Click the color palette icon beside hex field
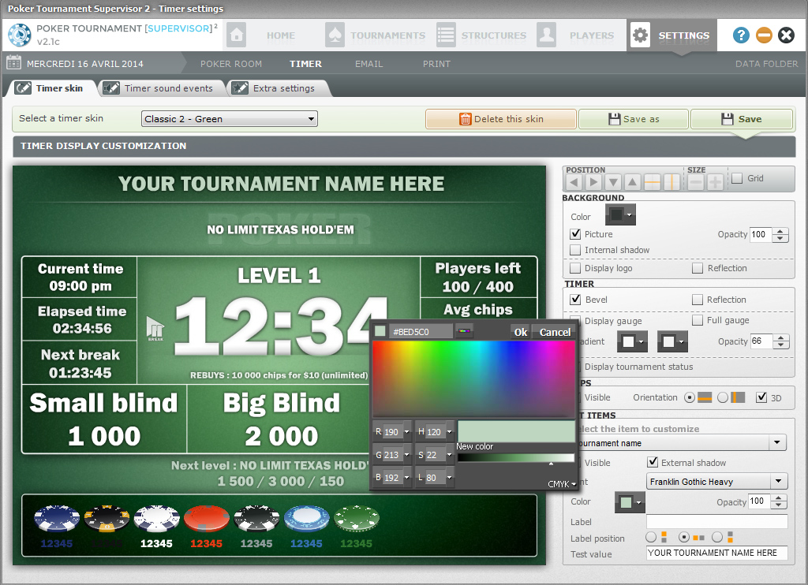 click(x=465, y=331)
